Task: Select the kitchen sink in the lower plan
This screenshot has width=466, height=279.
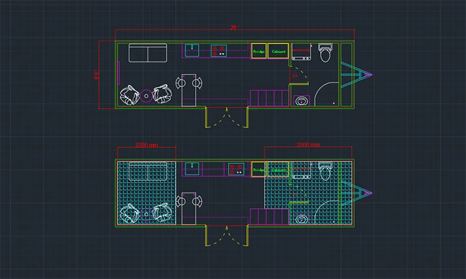Action: [192, 169]
